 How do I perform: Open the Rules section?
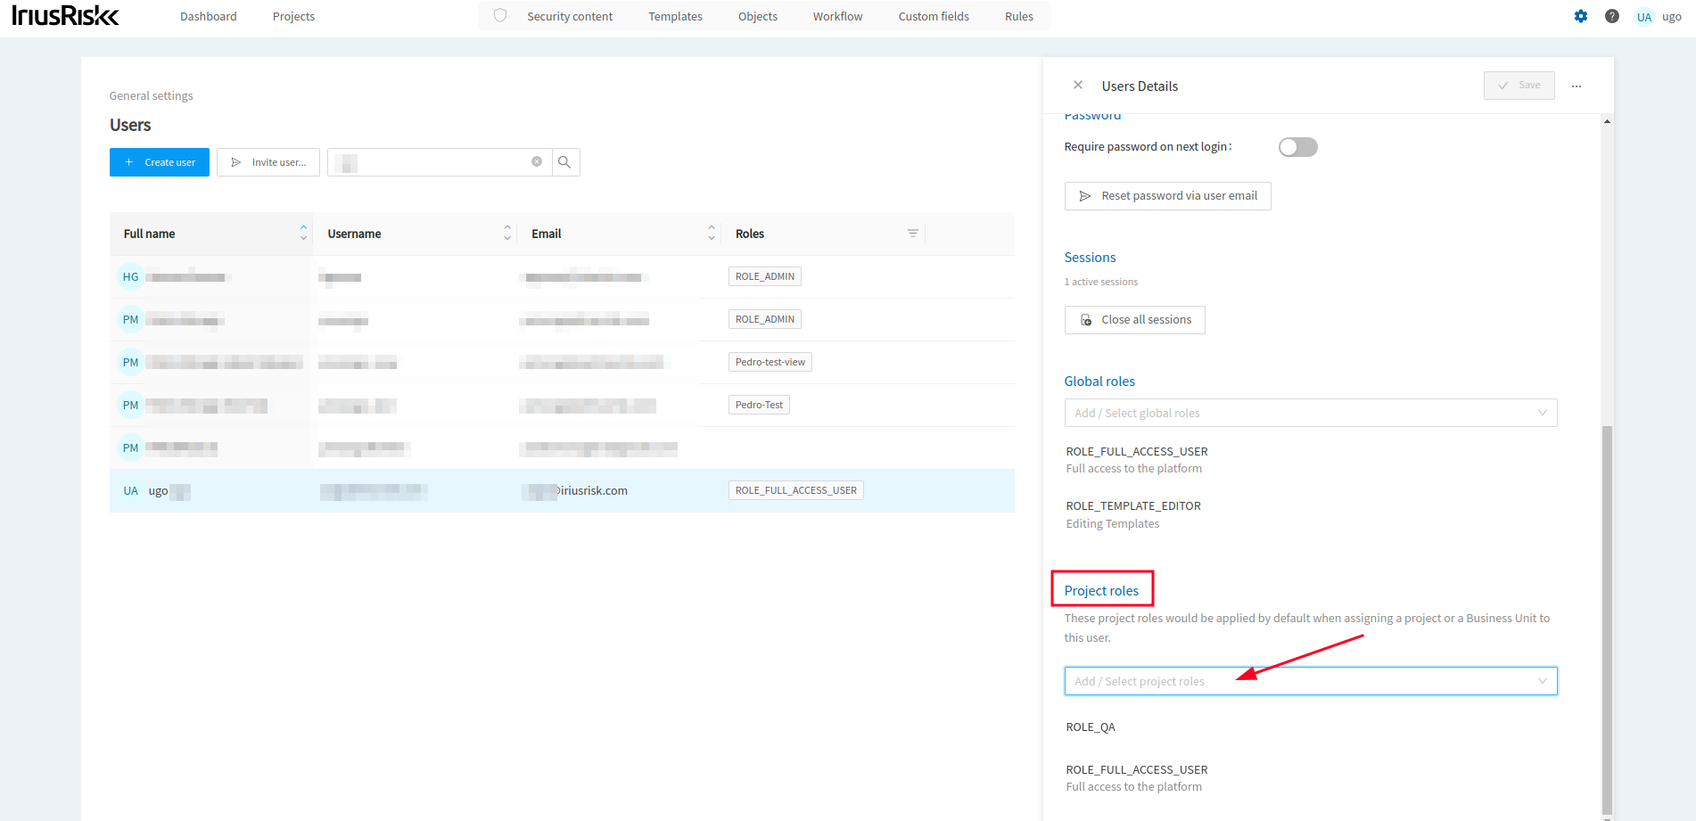coord(1019,16)
